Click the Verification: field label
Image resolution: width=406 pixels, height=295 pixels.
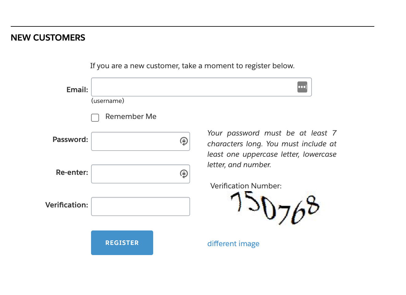tap(66, 205)
